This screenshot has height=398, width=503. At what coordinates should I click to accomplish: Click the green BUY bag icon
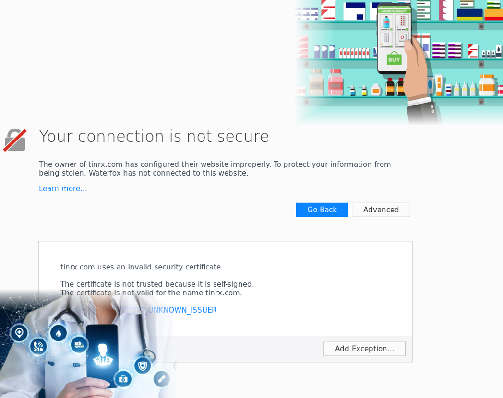pos(394,59)
